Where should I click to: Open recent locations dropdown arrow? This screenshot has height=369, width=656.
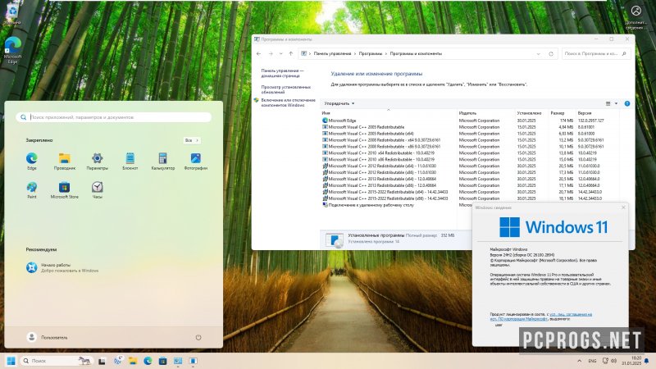[x=280, y=53]
